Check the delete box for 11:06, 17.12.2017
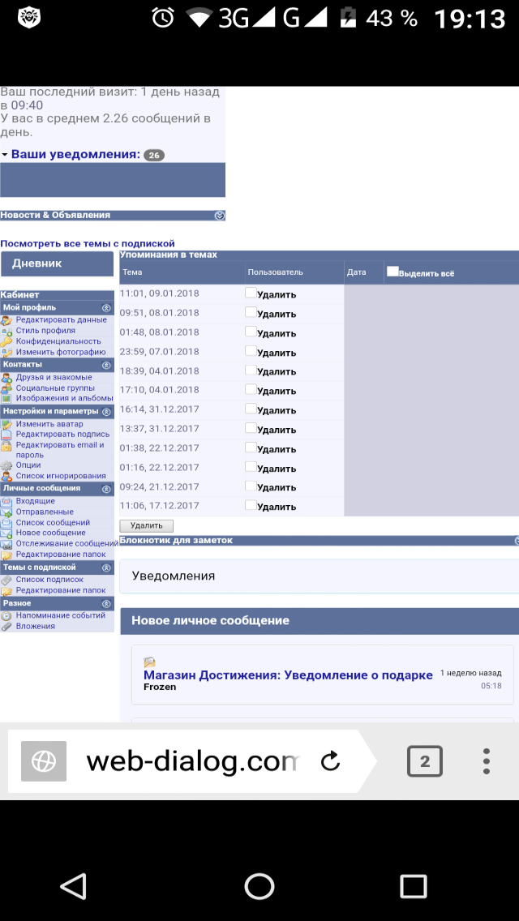519x921 pixels. pyautogui.click(x=251, y=505)
